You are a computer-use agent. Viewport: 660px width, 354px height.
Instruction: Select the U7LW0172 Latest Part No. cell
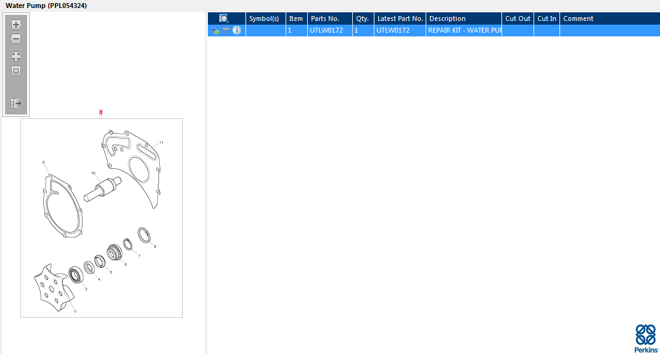(x=400, y=30)
